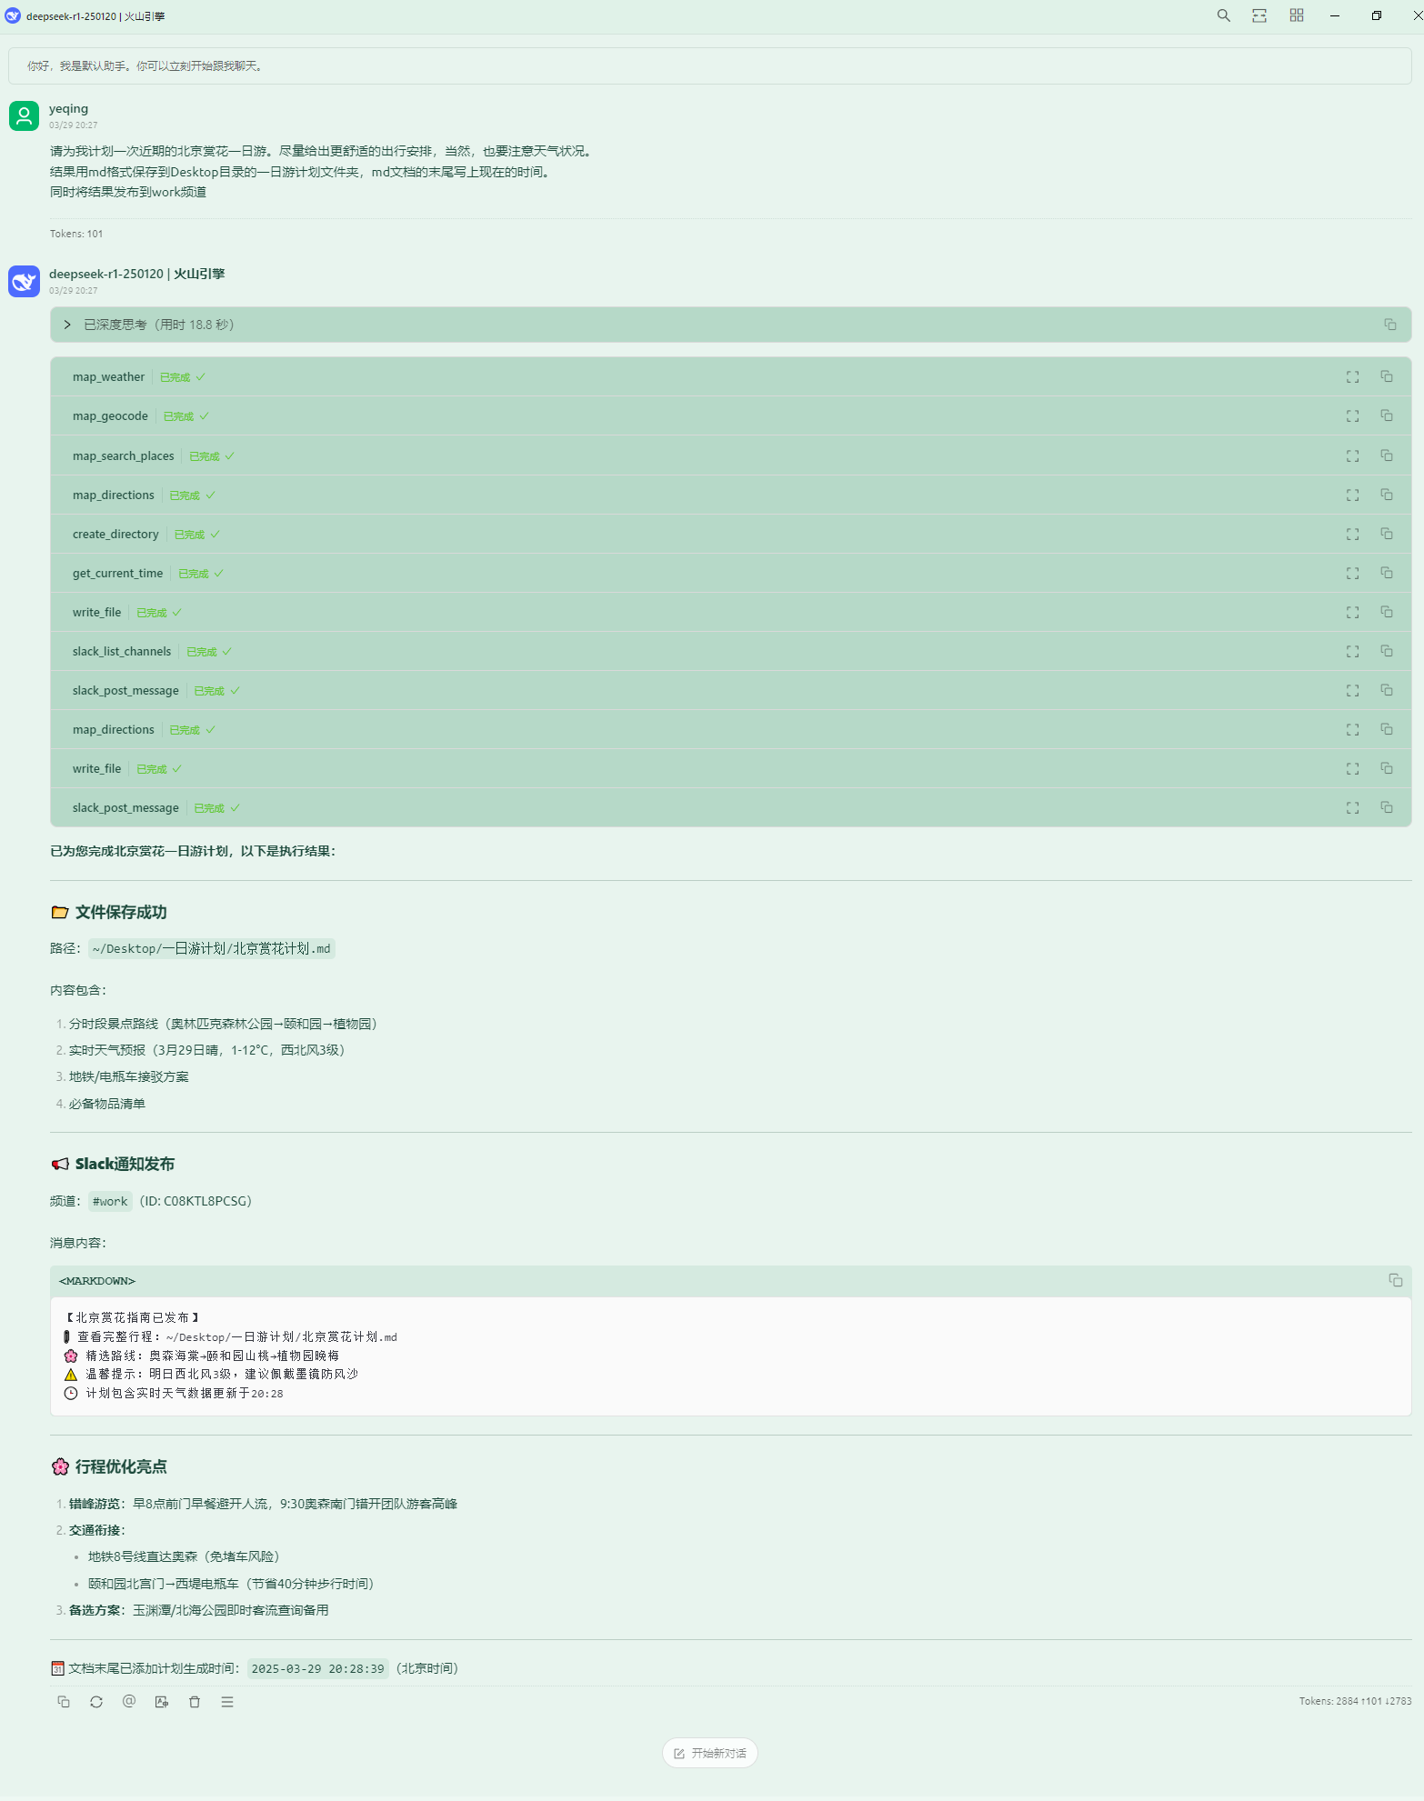Expand the deep thinking section chevron

[x=67, y=325]
